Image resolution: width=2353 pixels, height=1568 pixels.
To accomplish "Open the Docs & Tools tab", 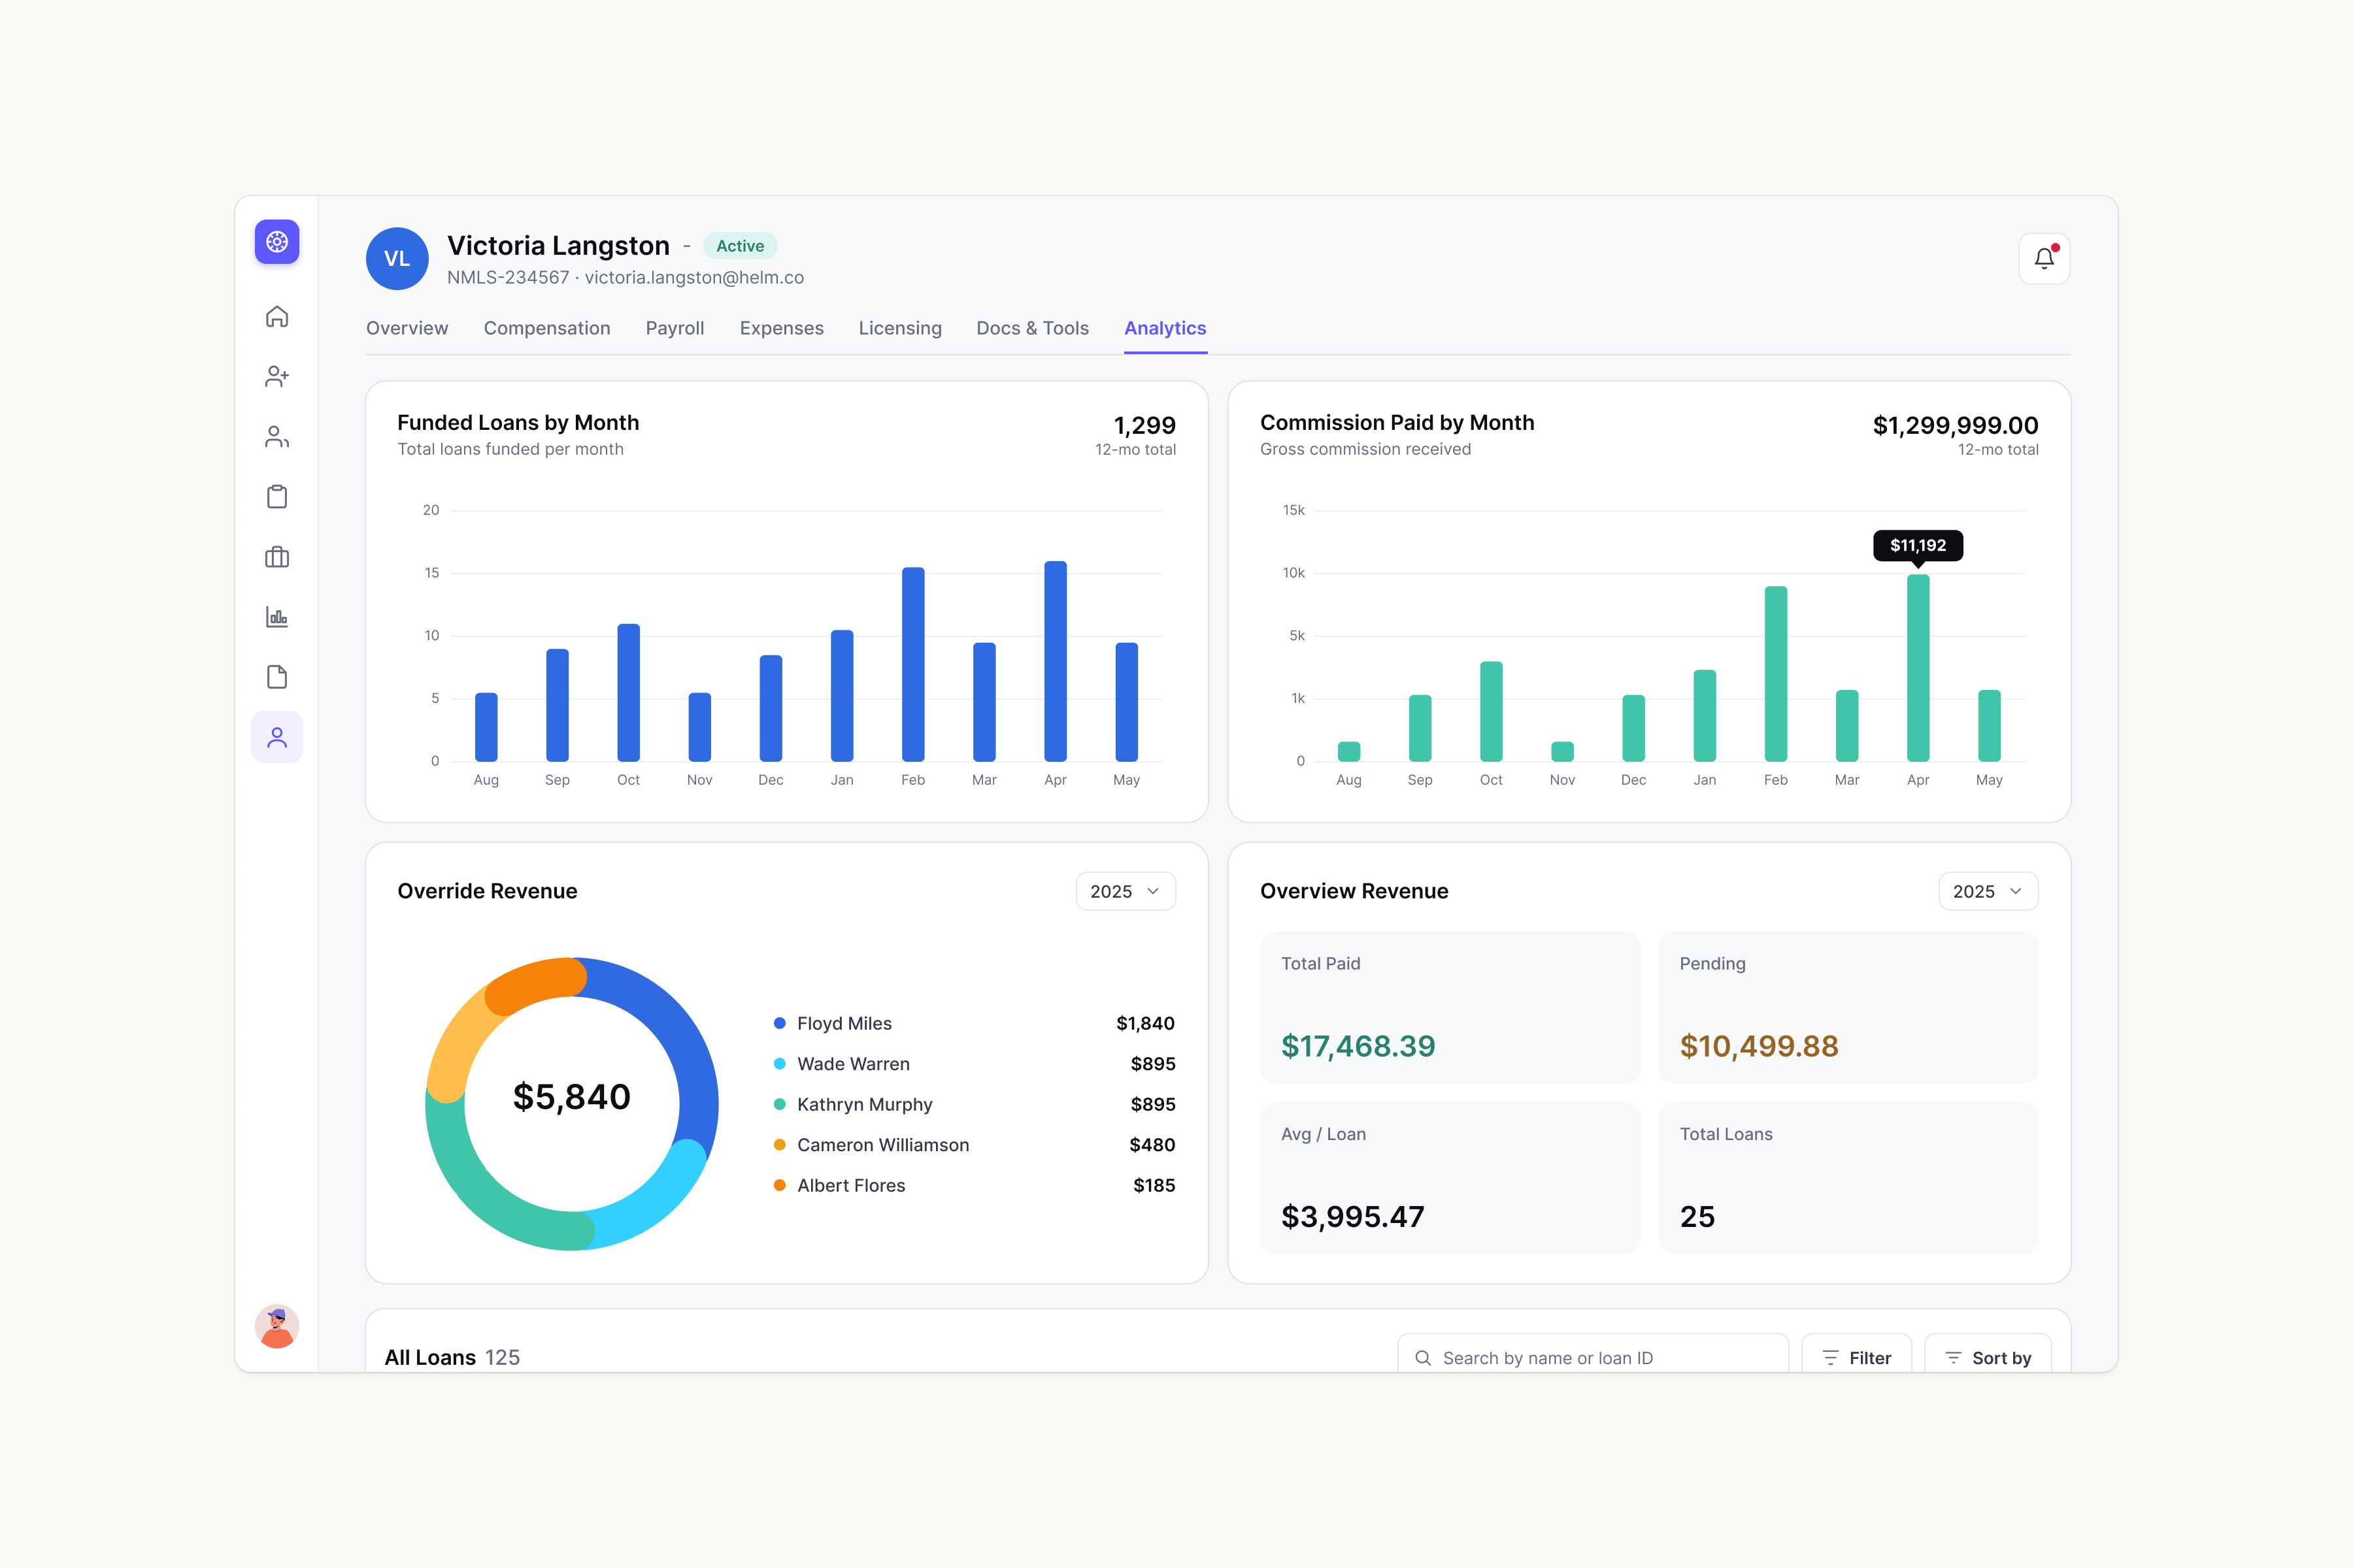I will click(1033, 328).
